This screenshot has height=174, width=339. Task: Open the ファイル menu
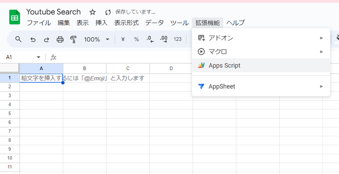[x=39, y=23]
